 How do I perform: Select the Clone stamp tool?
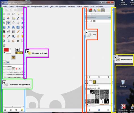pyautogui.click(x=18, y=36)
